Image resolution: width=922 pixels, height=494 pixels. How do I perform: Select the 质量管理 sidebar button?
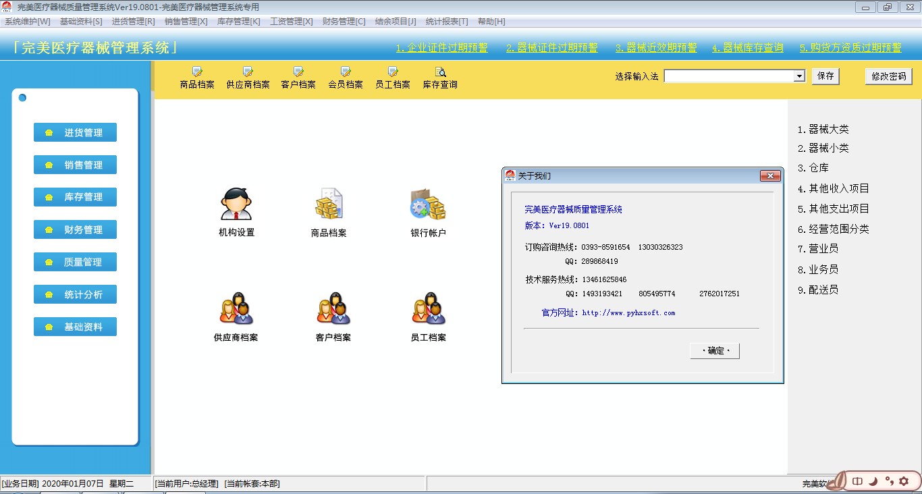pyautogui.click(x=76, y=262)
